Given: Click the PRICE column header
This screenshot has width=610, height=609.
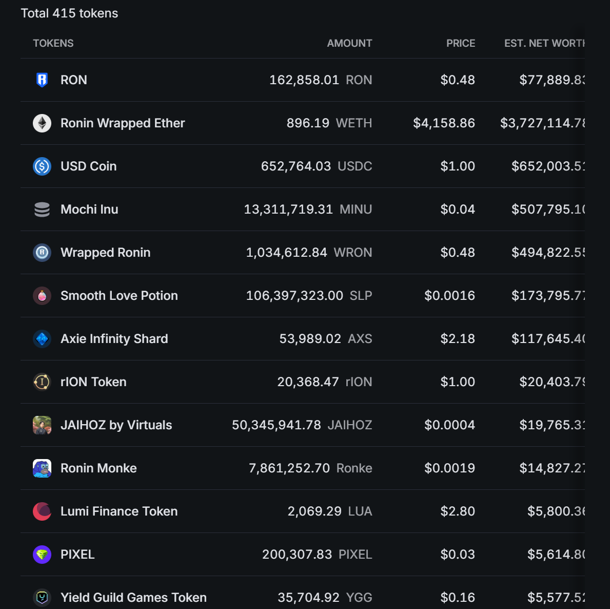Looking at the screenshot, I should point(461,43).
